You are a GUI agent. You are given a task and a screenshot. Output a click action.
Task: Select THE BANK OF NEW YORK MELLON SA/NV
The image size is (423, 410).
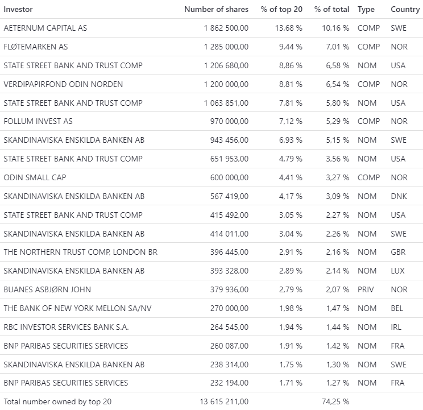[x=77, y=308]
